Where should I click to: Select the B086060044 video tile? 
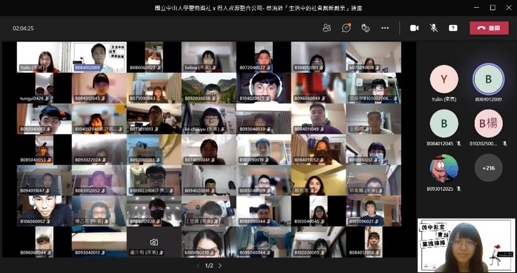[x=44, y=242]
